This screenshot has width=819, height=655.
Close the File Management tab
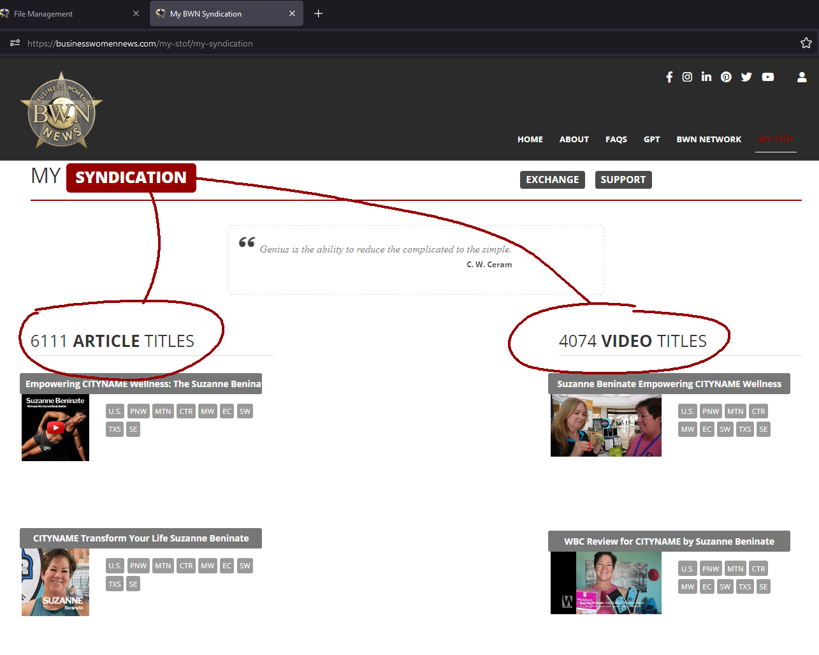[136, 13]
